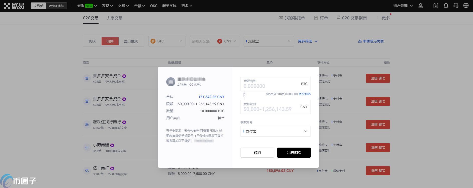473x188 pixels.
Task: Open the user account profile icon
Action: click(421, 6)
